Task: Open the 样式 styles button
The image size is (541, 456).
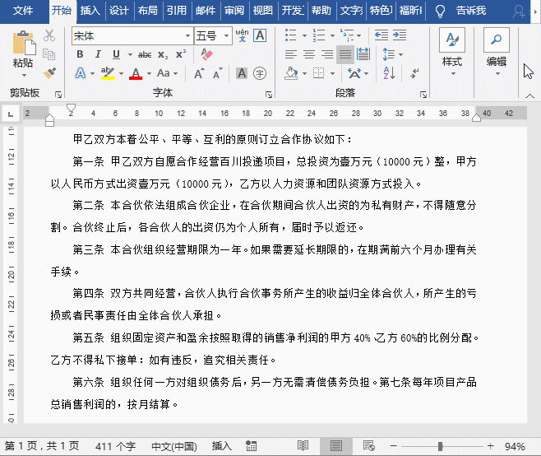Action: click(x=452, y=52)
